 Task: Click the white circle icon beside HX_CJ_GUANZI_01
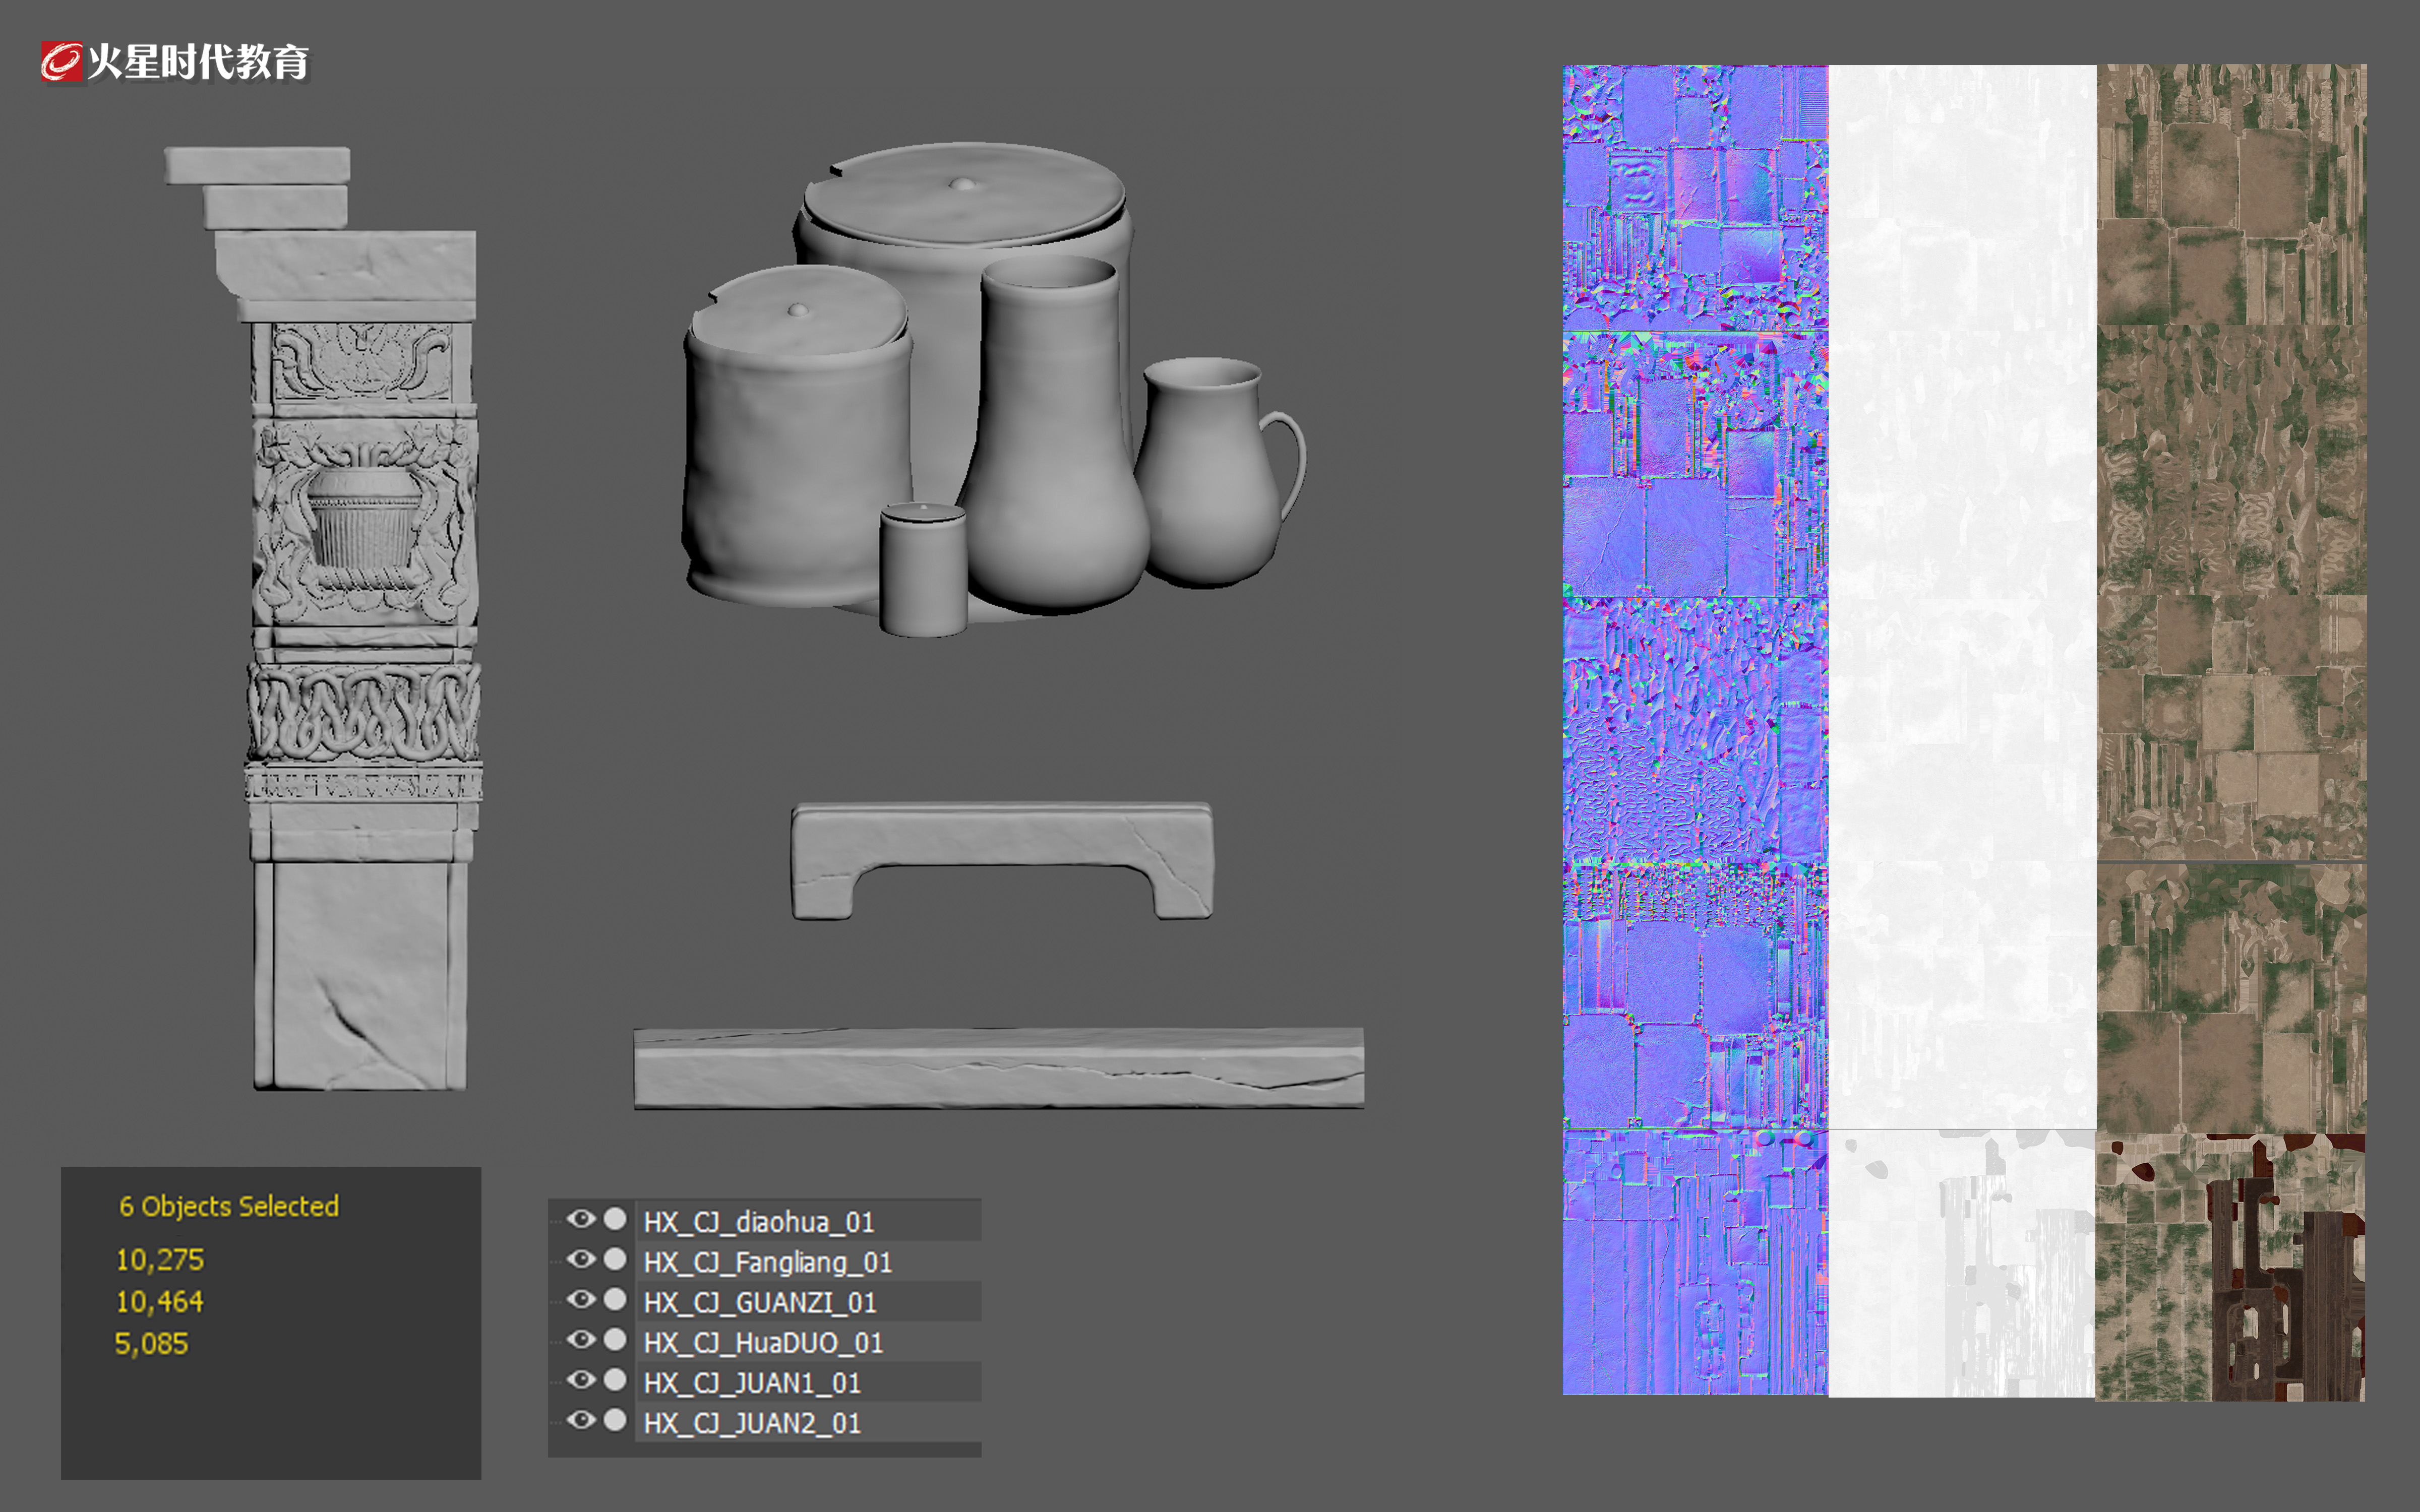click(615, 1299)
